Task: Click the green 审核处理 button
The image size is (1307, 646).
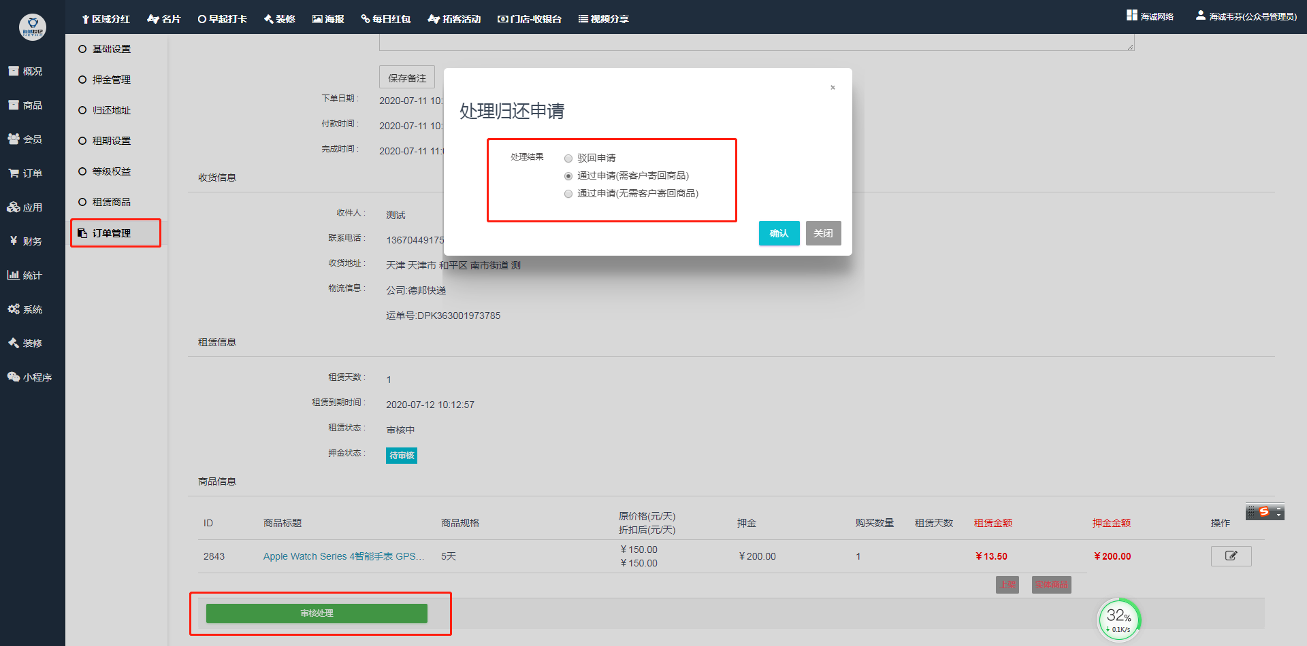Action: click(x=317, y=613)
